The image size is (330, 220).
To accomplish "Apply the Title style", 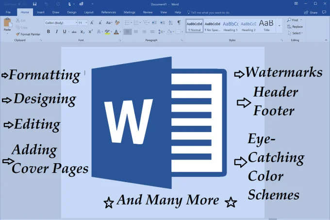I will click(266, 26).
